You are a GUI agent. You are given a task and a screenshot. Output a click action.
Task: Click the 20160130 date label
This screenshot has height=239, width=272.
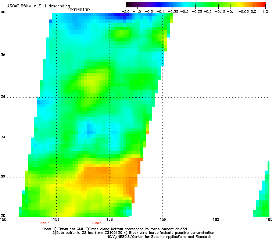(x=80, y=10)
